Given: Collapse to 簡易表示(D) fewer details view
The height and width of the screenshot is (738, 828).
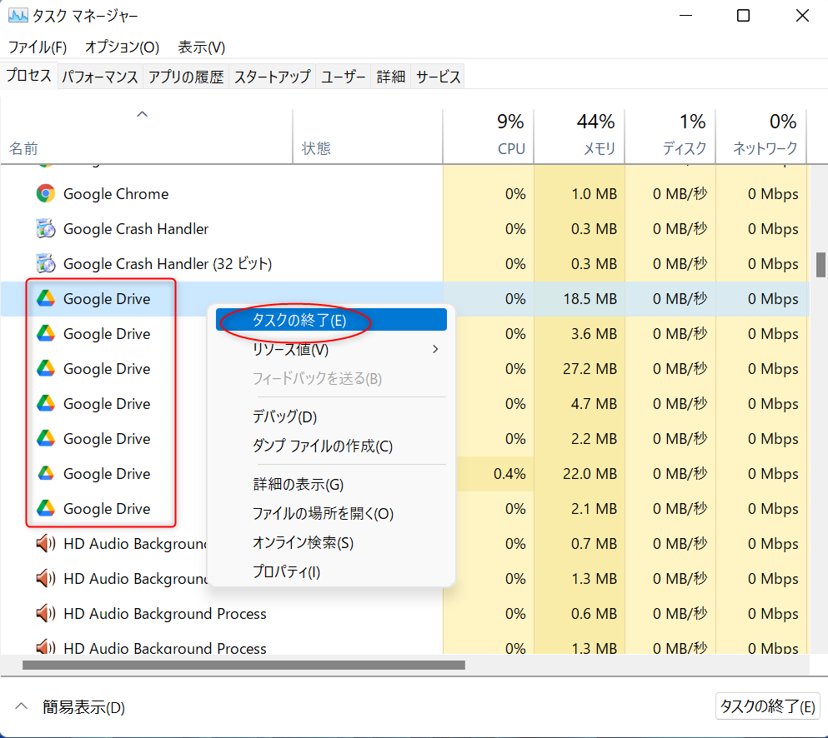Looking at the screenshot, I should [x=71, y=707].
